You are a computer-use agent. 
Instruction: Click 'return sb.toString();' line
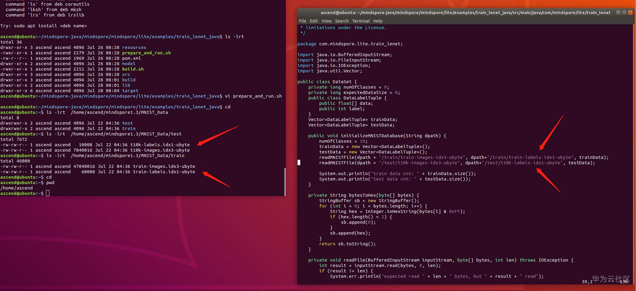pos(347,244)
